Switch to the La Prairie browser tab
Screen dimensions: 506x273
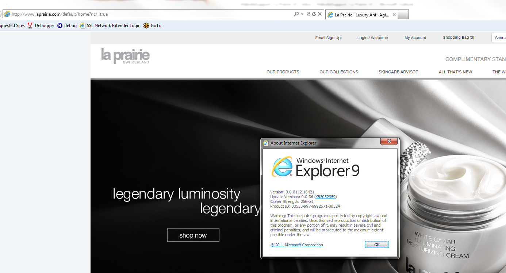click(x=360, y=15)
